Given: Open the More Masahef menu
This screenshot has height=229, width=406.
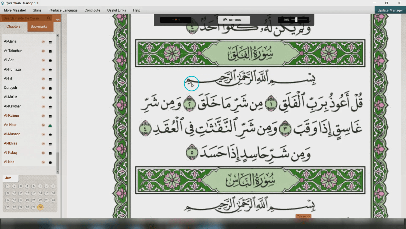Looking at the screenshot, I should 15,10.
